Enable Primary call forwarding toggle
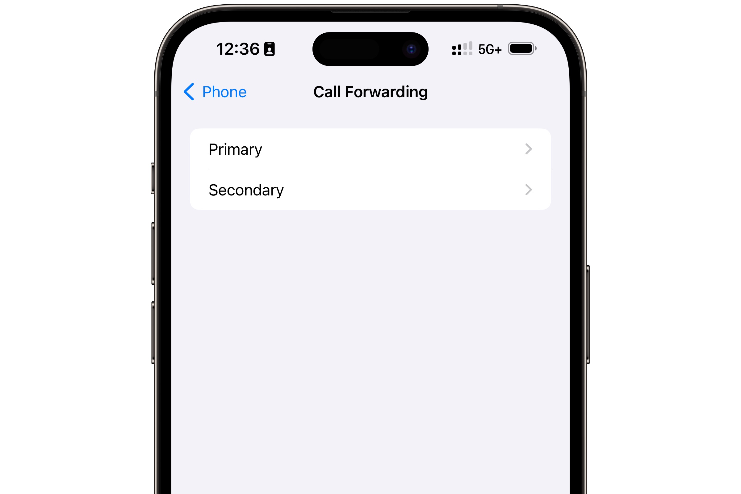Screen dimensions: 741x494 [371, 149]
